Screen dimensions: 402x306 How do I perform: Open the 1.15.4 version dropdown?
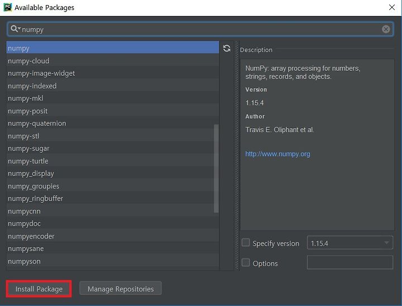click(x=350, y=242)
